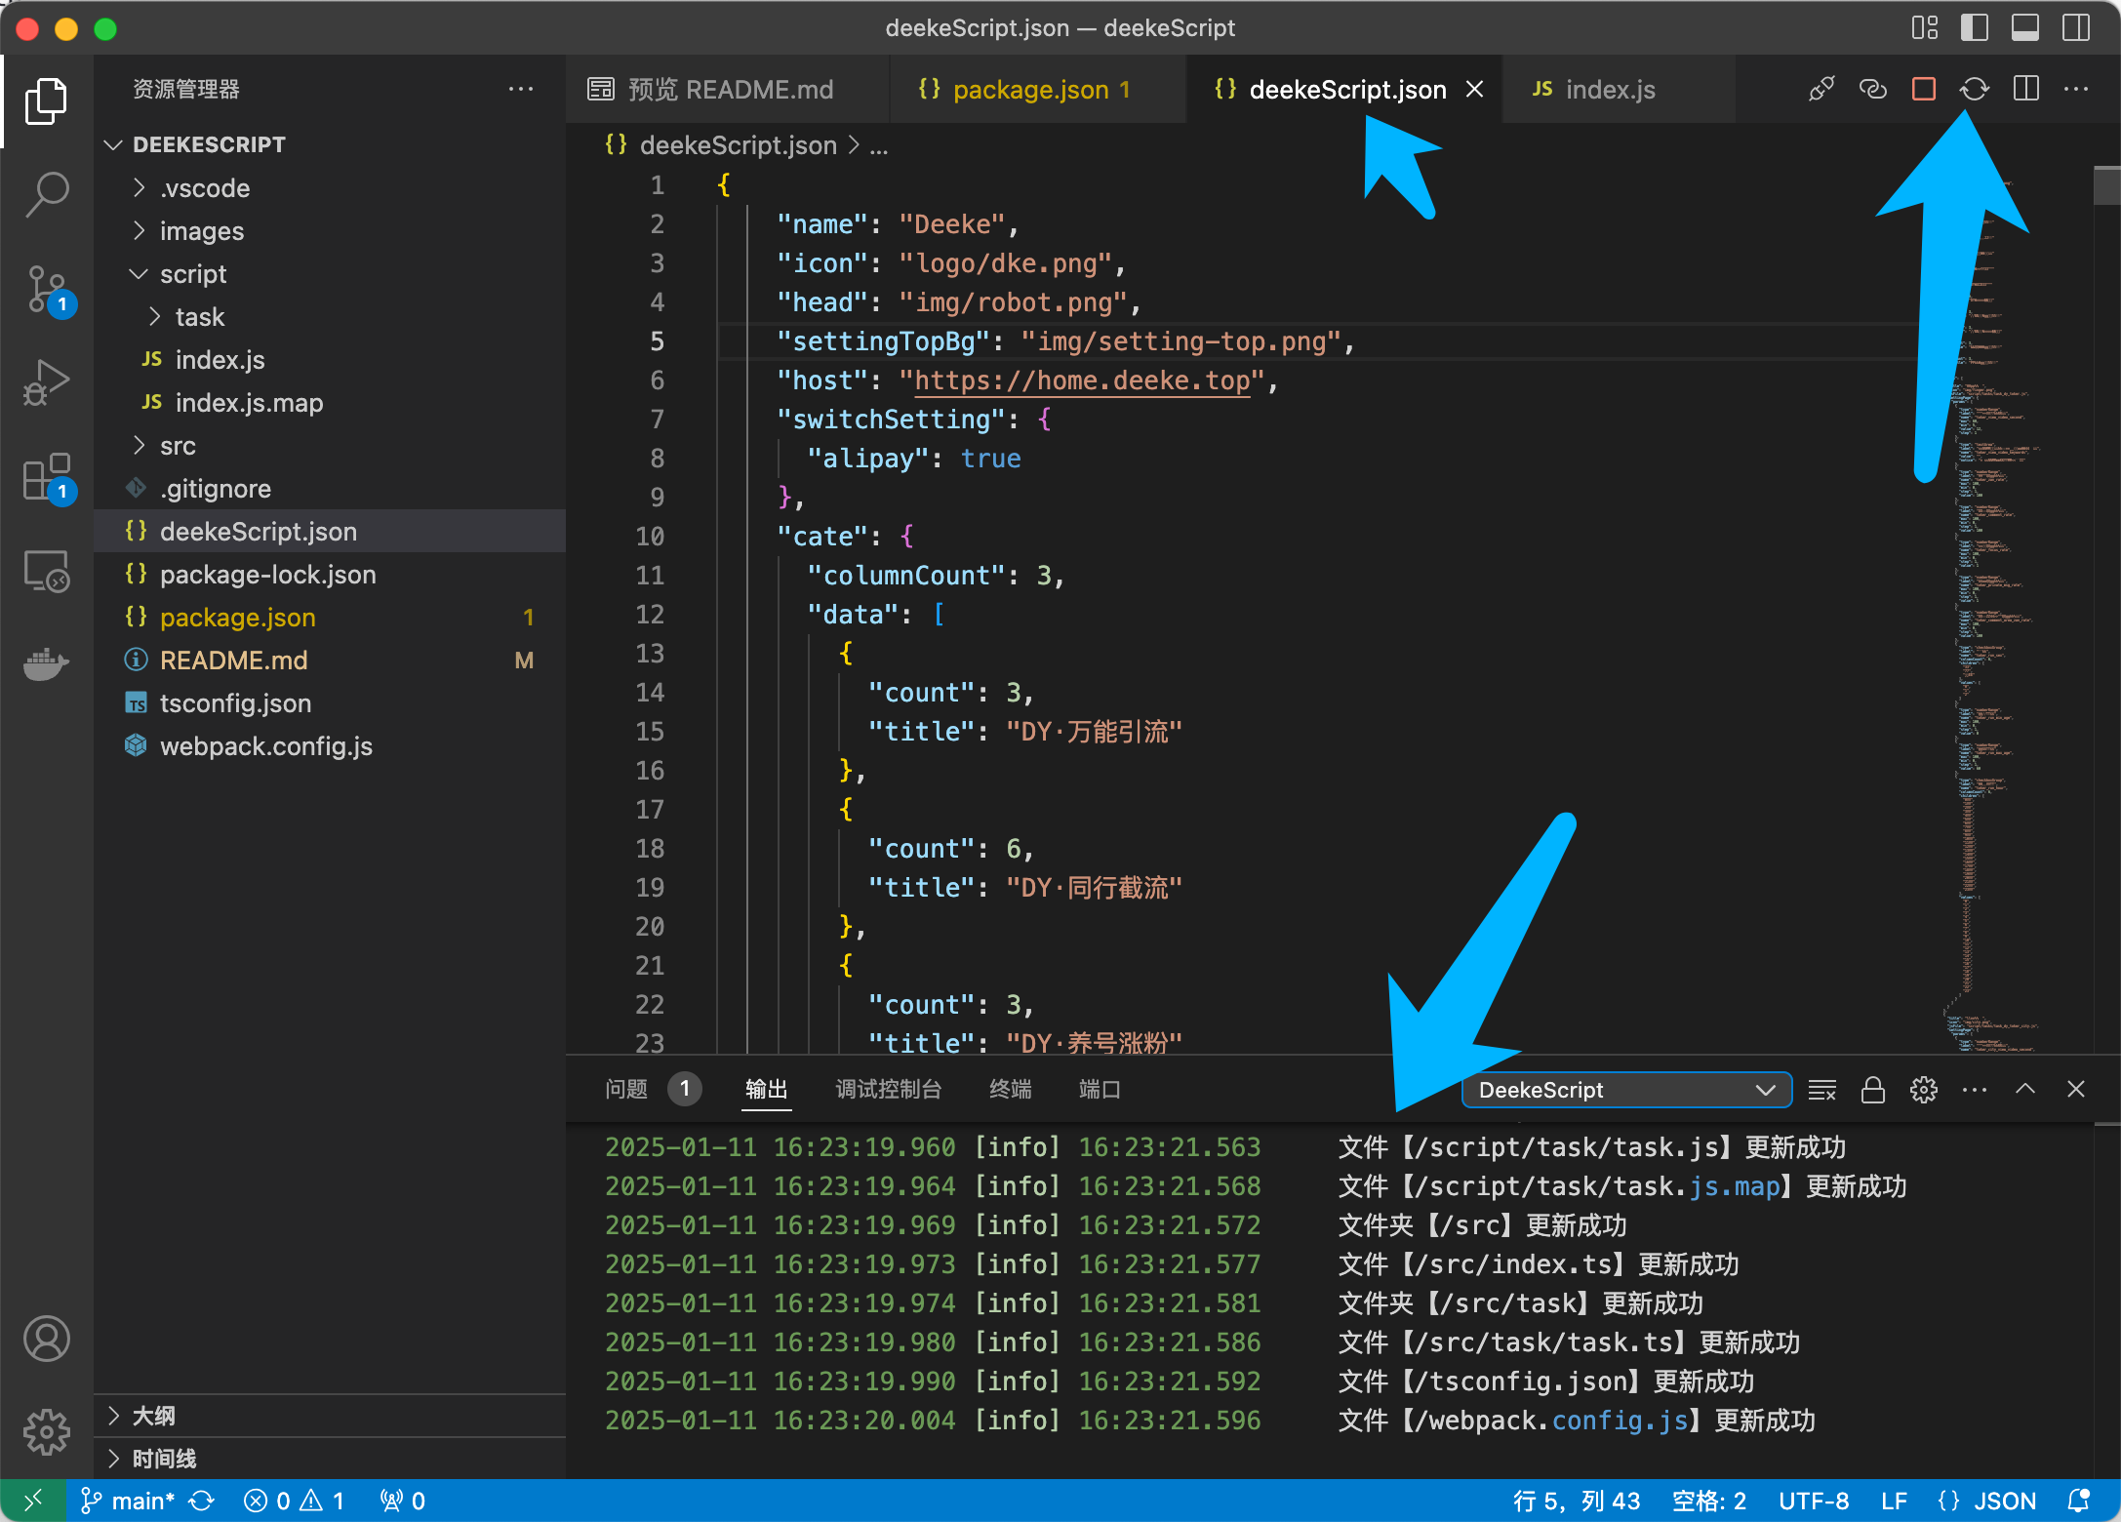Toggle the bottom panel layout button

(x=2024, y=27)
